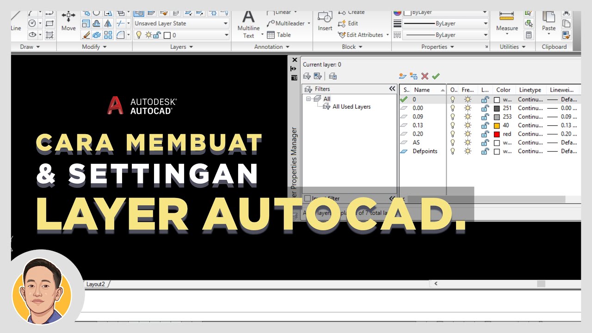Click the Hatch tool icon
The image size is (592, 333).
point(50,35)
